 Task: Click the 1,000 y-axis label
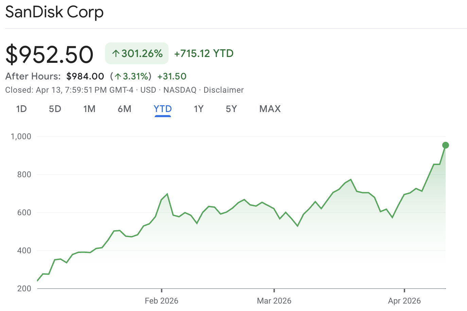click(21, 136)
